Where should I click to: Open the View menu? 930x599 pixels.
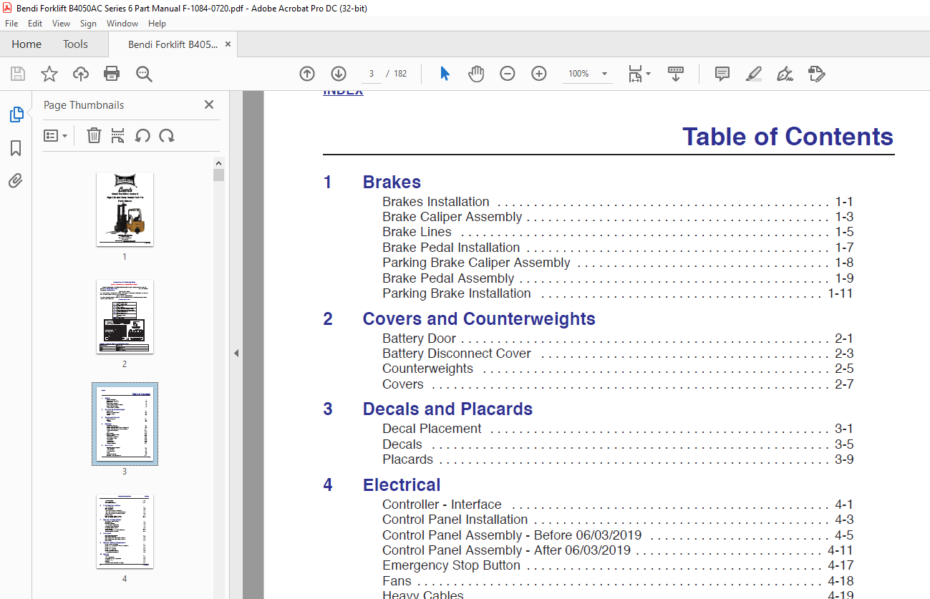click(x=61, y=24)
